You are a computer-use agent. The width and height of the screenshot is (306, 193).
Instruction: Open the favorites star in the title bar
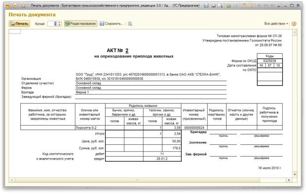click(23, 5)
